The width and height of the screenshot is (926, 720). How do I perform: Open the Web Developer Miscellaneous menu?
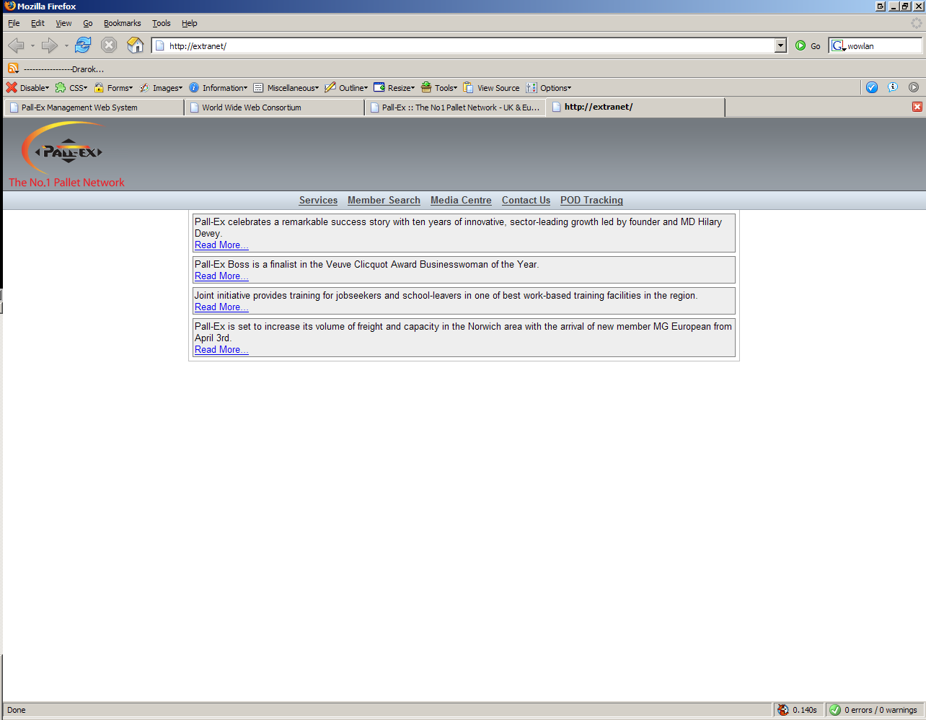[x=286, y=88]
